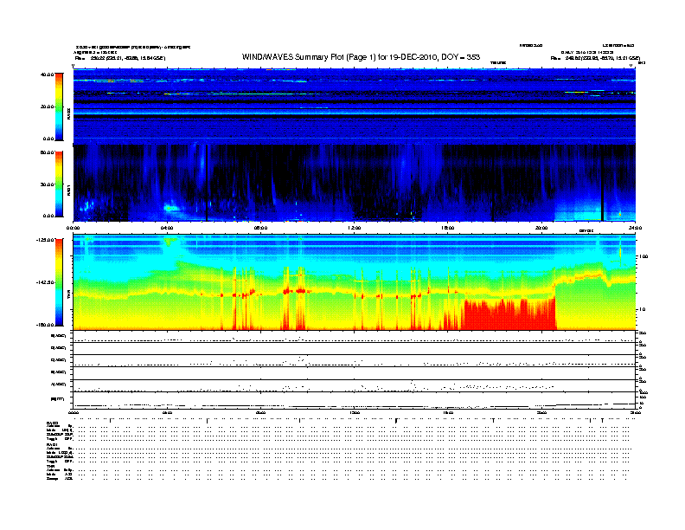Click the 20.00 label on RAD2 color scale
Screen dimensions: 685x530
(47, 107)
